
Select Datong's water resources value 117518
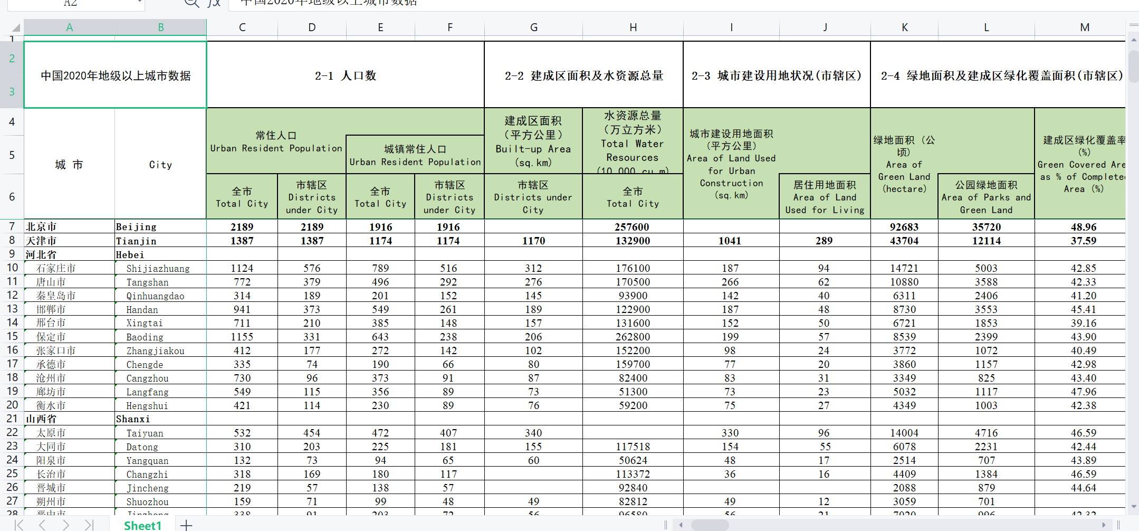[x=633, y=447]
